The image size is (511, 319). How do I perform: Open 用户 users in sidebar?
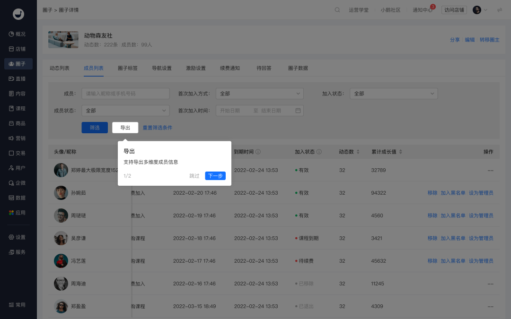click(x=17, y=168)
